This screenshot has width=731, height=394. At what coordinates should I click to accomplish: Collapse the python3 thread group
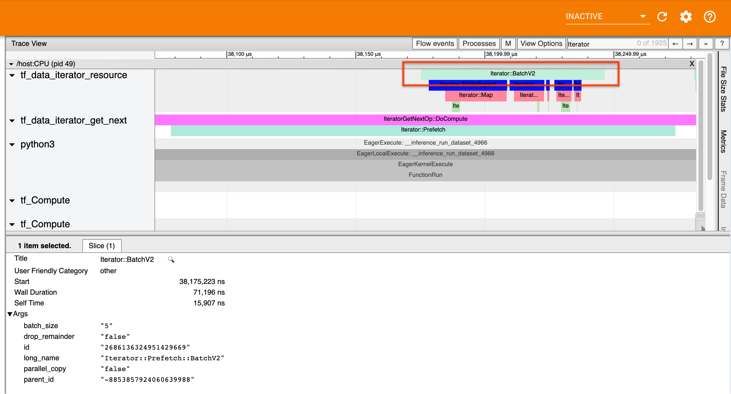(12, 144)
